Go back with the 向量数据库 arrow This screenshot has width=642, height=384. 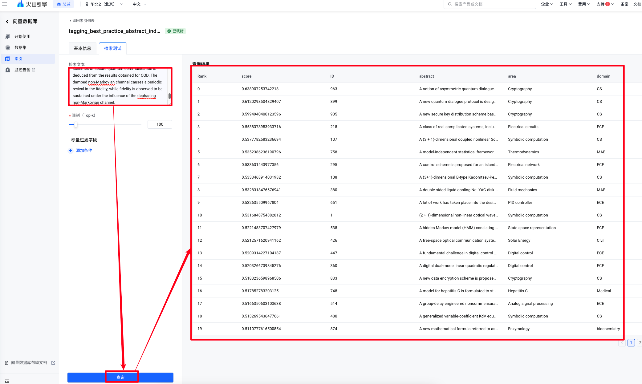[7, 21]
